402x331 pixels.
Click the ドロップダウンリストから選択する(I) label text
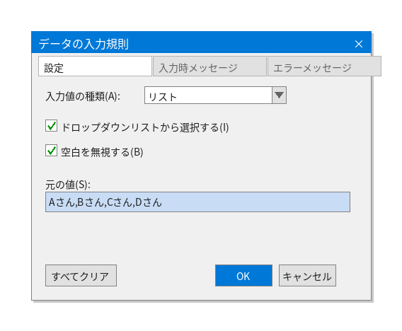click(x=145, y=127)
